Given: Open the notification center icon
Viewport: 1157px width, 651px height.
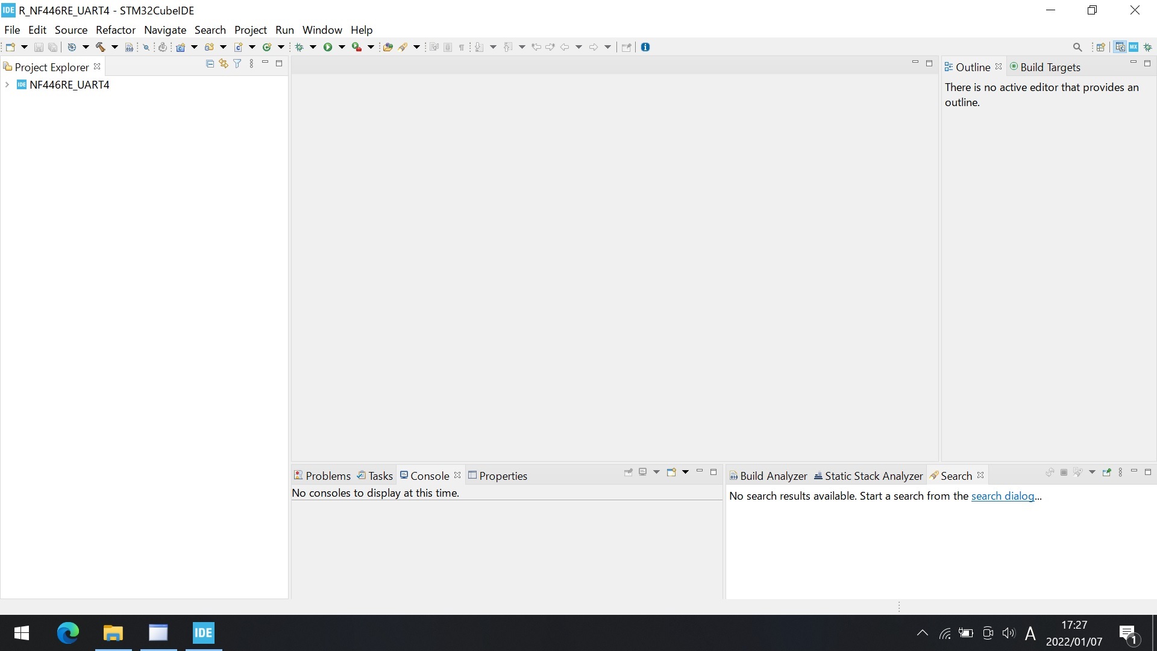Looking at the screenshot, I should click(x=1128, y=634).
